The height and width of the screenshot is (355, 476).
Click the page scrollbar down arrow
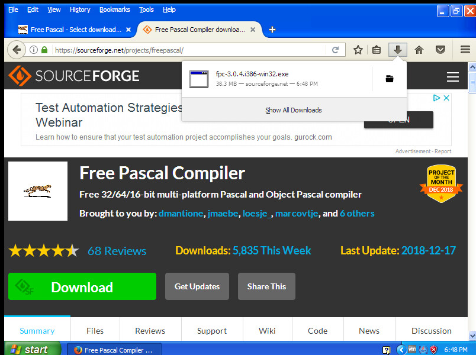[x=472, y=335]
